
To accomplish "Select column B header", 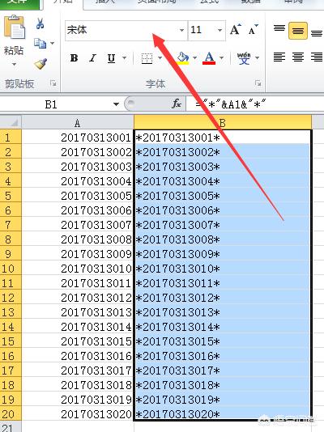I will click(223, 123).
